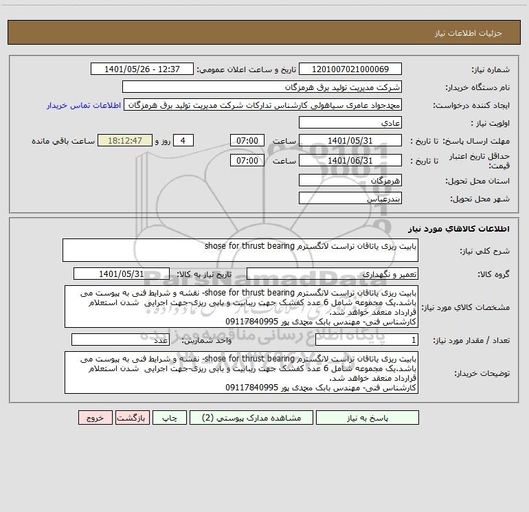Click the شرح کلی نیاز label
The height and width of the screenshot is (512, 529).
tap(485, 251)
